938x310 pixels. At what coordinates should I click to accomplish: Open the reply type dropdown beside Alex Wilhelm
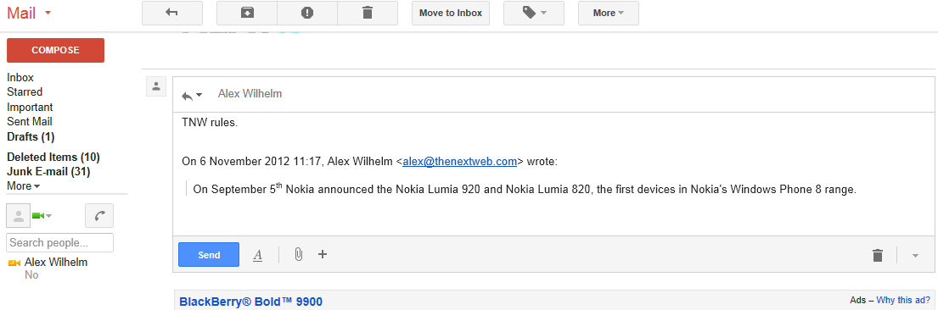coord(192,95)
